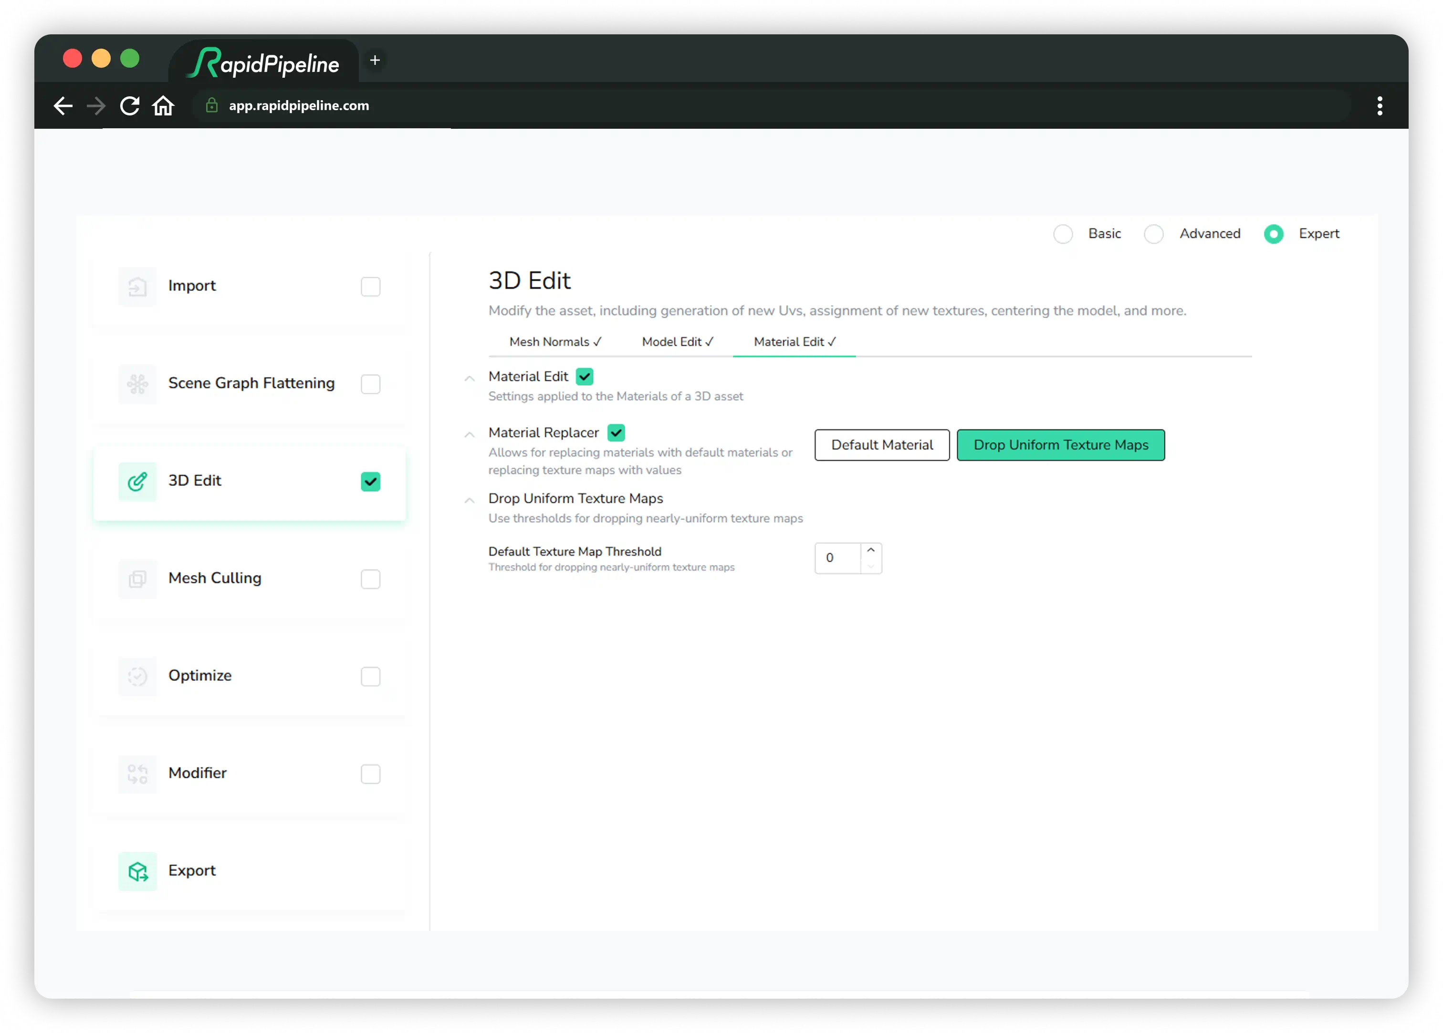Screen dimensions: 1443x1033
Task: Enable the Optimize checkbox
Action: point(370,676)
